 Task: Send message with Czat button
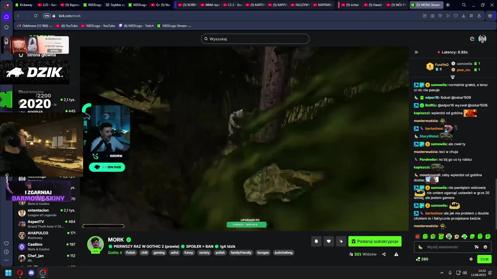484,259
